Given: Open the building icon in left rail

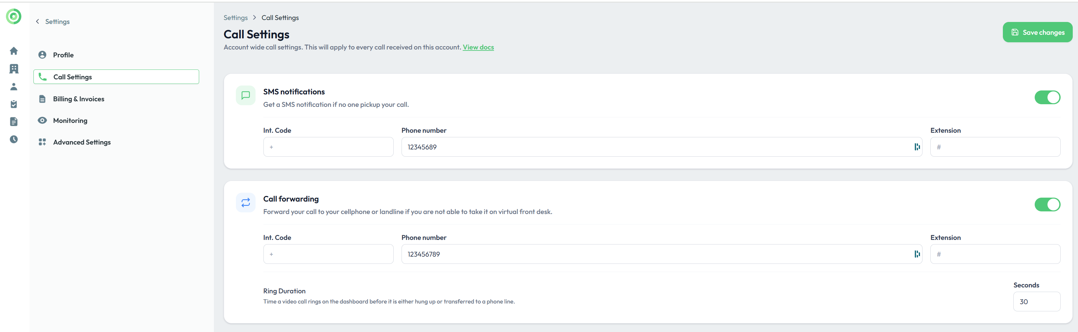Looking at the screenshot, I should click(14, 68).
